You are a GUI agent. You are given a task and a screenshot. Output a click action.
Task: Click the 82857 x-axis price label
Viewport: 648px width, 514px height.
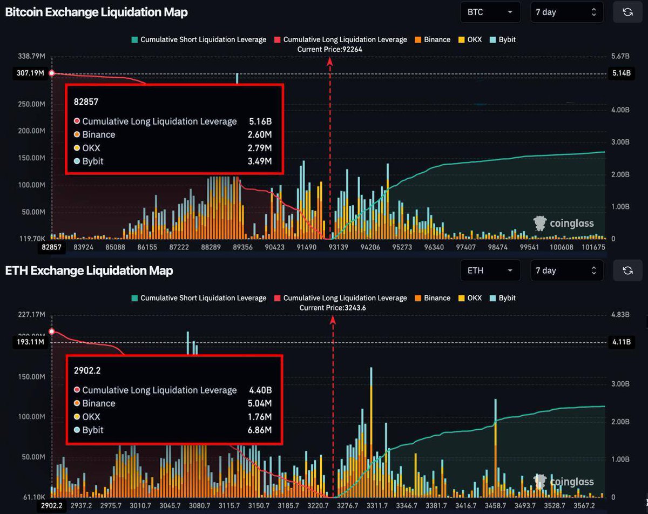click(x=52, y=248)
